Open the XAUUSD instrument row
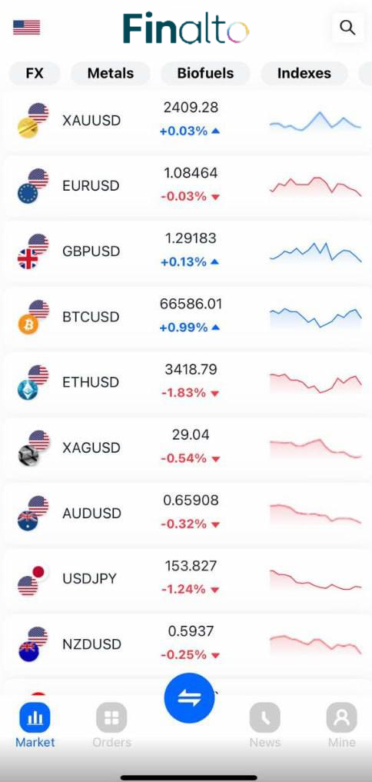The image size is (372, 782). 186,121
